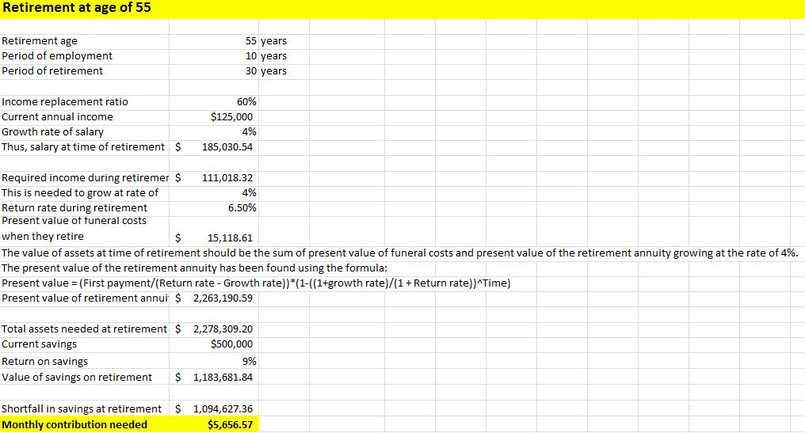Image resolution: width=805 pixels, height=433 pixels.
Task: Click the period of retirement value 30
Action: point(250,70)
